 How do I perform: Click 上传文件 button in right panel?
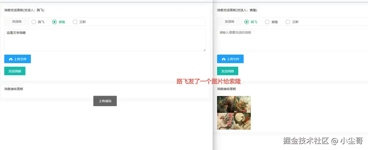(x=230, y=59)
